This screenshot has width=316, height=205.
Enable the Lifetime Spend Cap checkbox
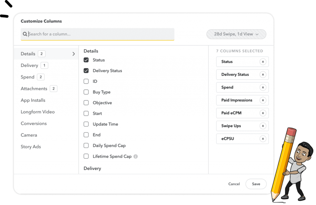pyautogui.click(x=86, y=156)
